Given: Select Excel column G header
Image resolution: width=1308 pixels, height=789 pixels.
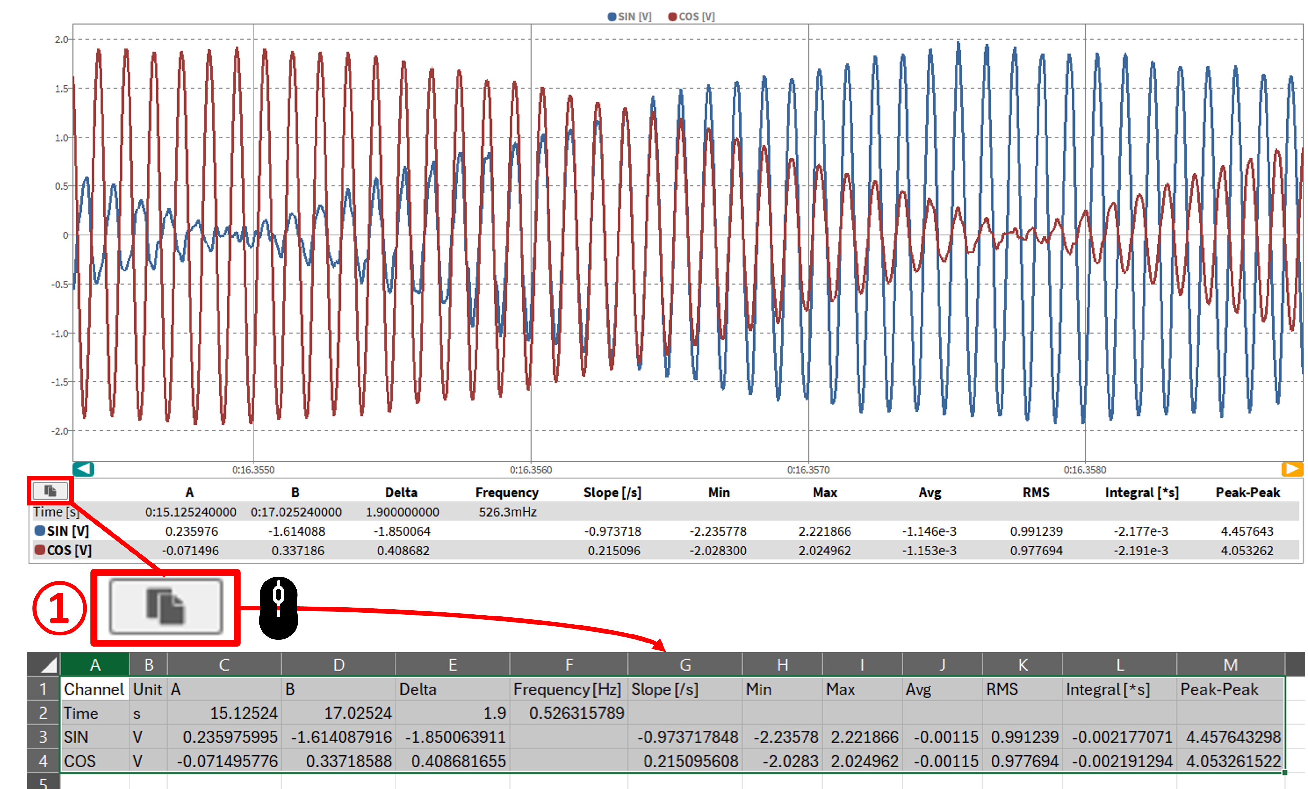Looking at the screenshot, I should [685, 665].
